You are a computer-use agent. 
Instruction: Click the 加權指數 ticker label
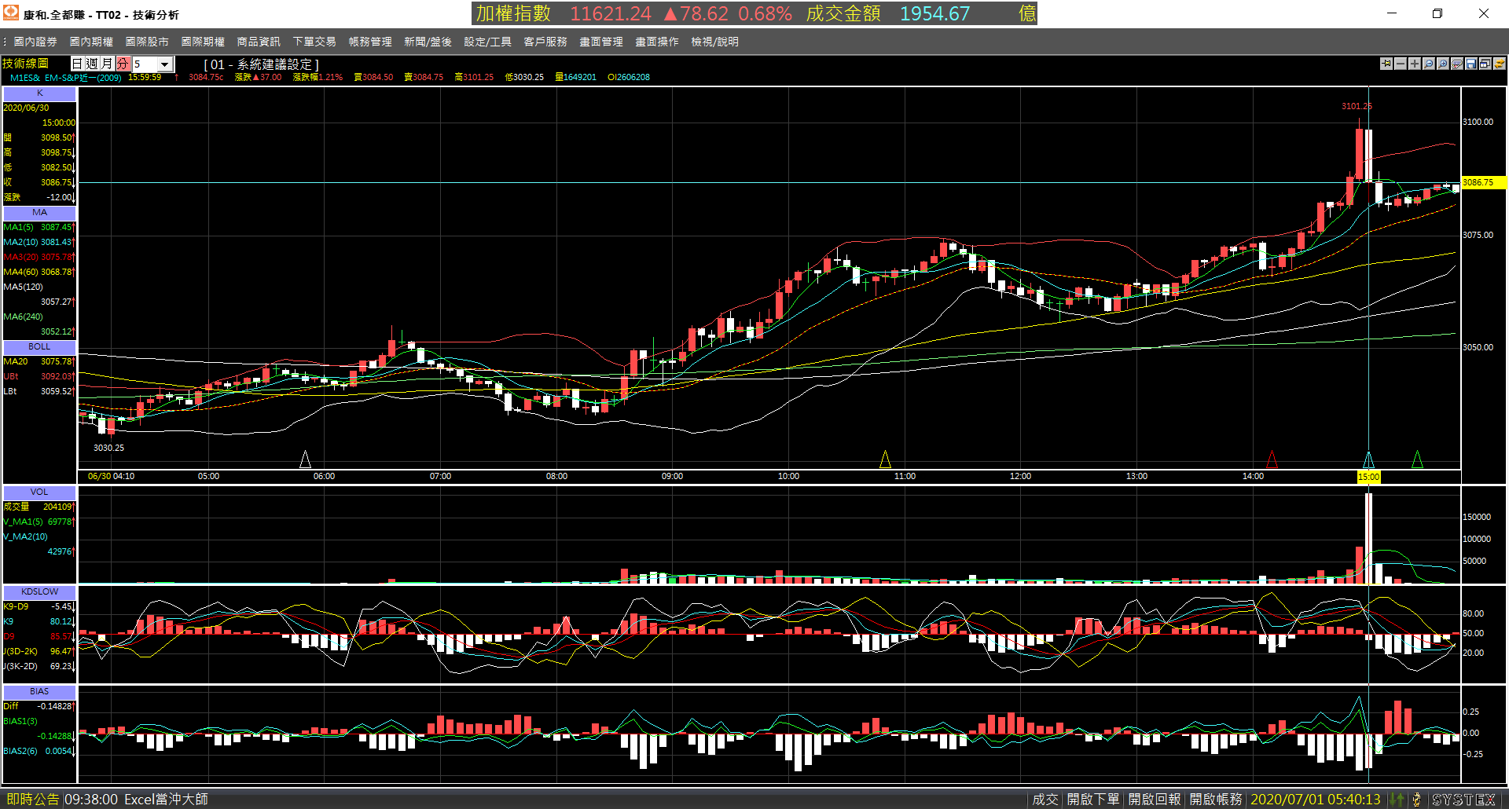pos(513,13)
